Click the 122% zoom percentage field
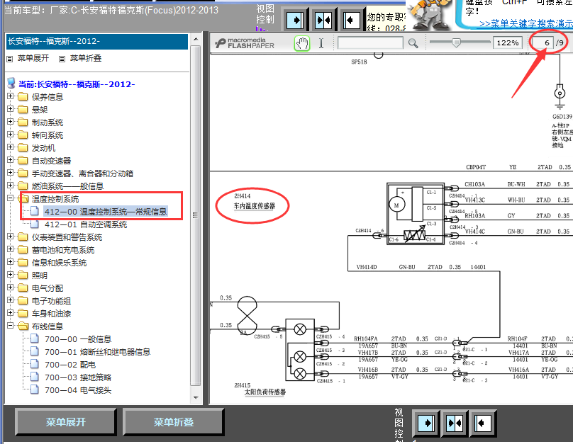The image size is (573, 444). [508, 43]
